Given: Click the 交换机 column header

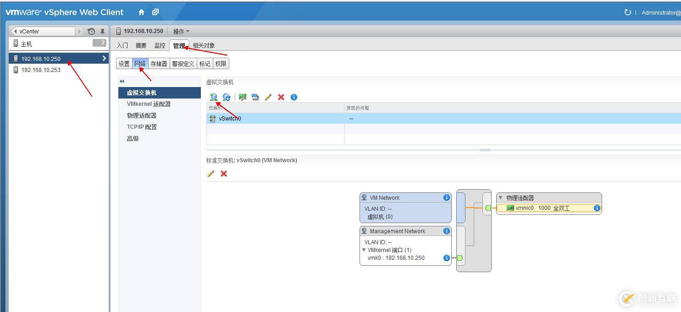Looking at the screenshot, I should 275,108.
